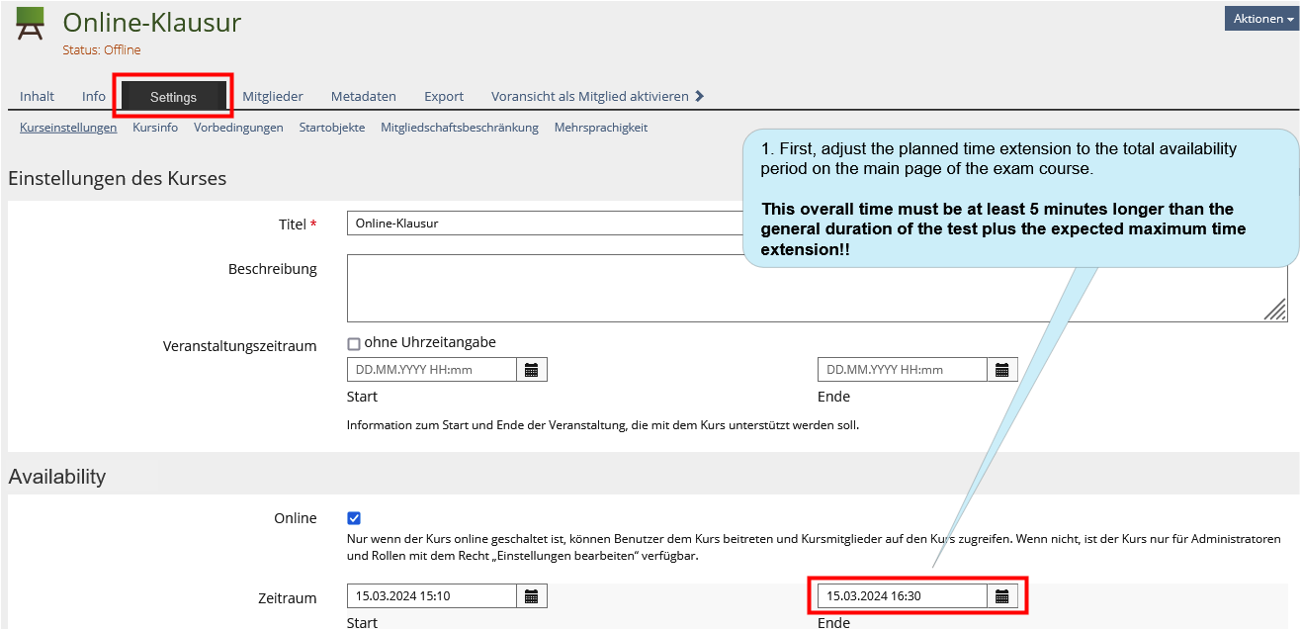Click the Online-Klausur course blackboard icon
1300x629 pixels.
point(31,25)
